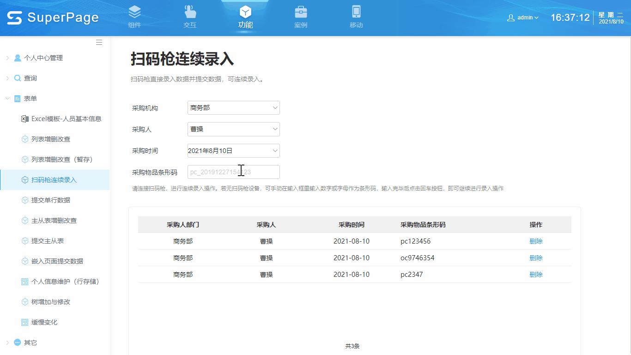
Task: Click the hamburger icon above the sidebar
Action: (x=99, y=42)
